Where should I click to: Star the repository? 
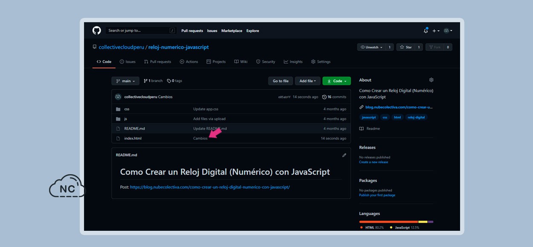(x=406, y=47)
